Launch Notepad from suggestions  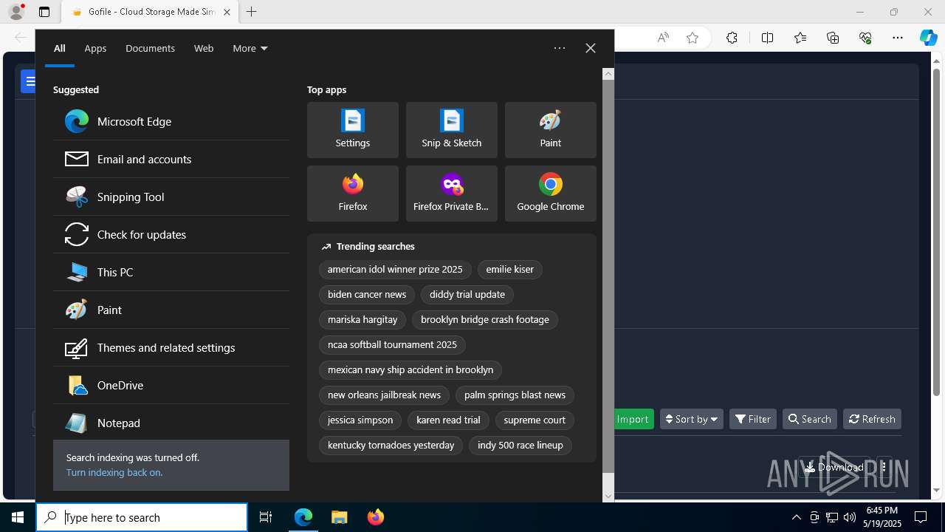[x=171, y=423]
